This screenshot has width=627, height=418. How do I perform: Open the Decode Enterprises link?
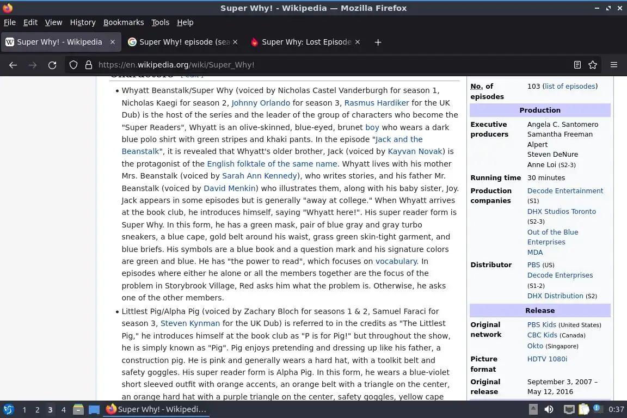pyautogui.click(x=560, y=275)
